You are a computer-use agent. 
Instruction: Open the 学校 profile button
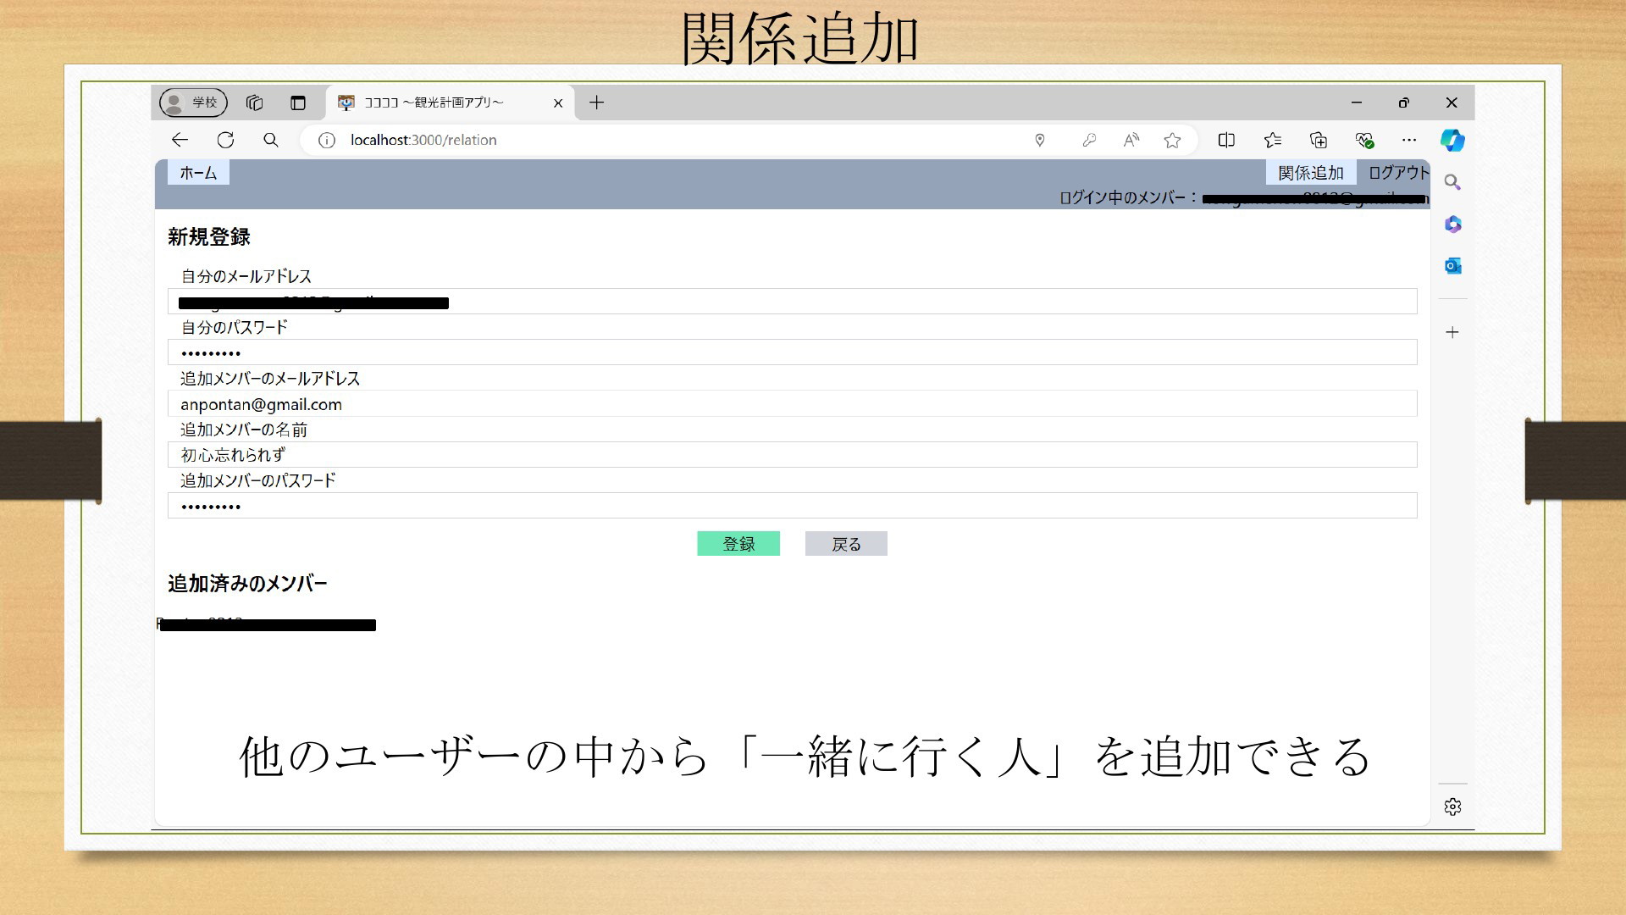(x=194, y=103)
